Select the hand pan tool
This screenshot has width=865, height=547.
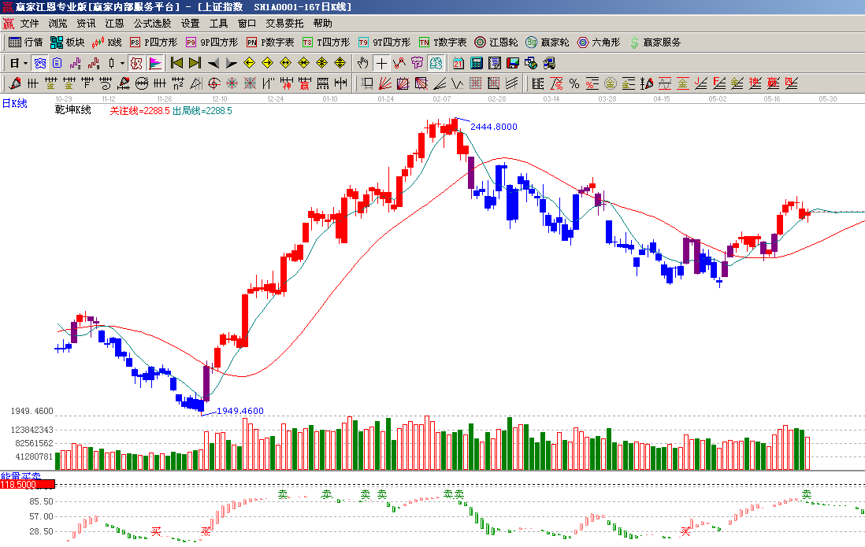pos(363,63)
